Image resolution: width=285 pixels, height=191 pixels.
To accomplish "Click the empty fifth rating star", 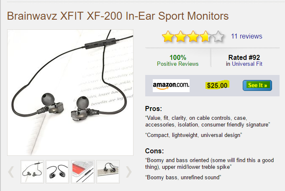I will (x=218, y=36).
